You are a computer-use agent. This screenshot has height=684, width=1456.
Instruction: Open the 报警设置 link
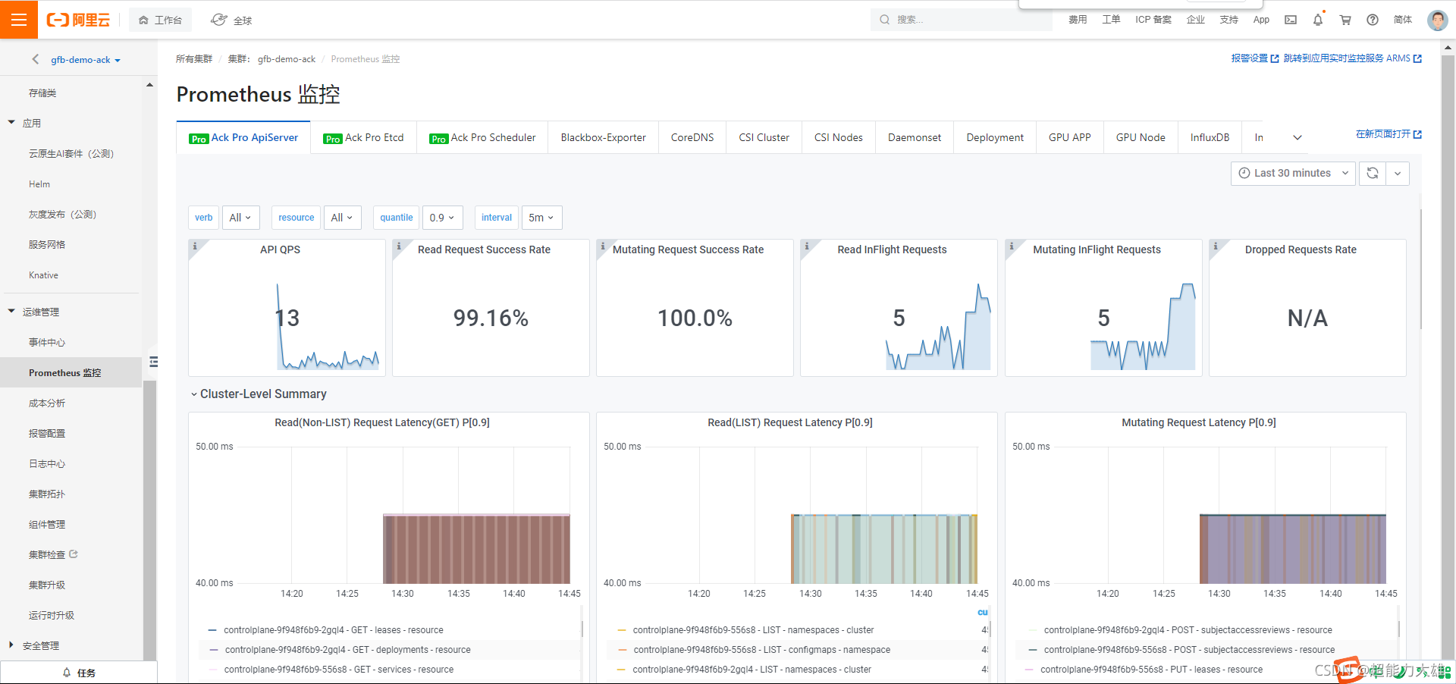(1255, 58)
